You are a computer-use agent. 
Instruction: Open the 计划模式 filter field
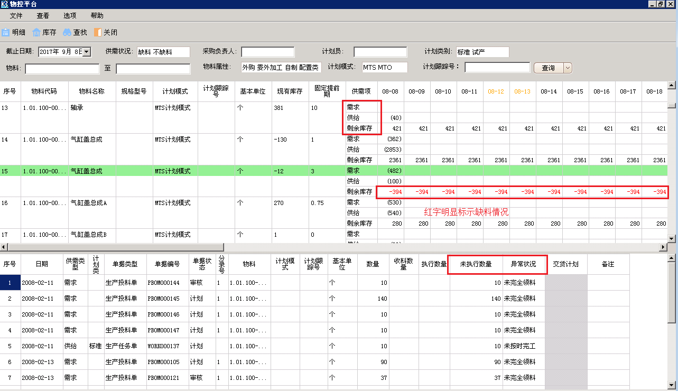tap(385, 67)
